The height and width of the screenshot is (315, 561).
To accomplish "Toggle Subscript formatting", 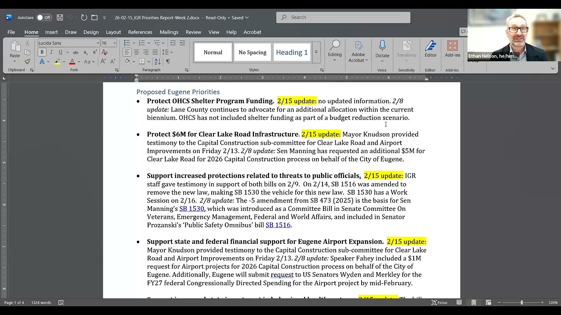I will (85, 52).
